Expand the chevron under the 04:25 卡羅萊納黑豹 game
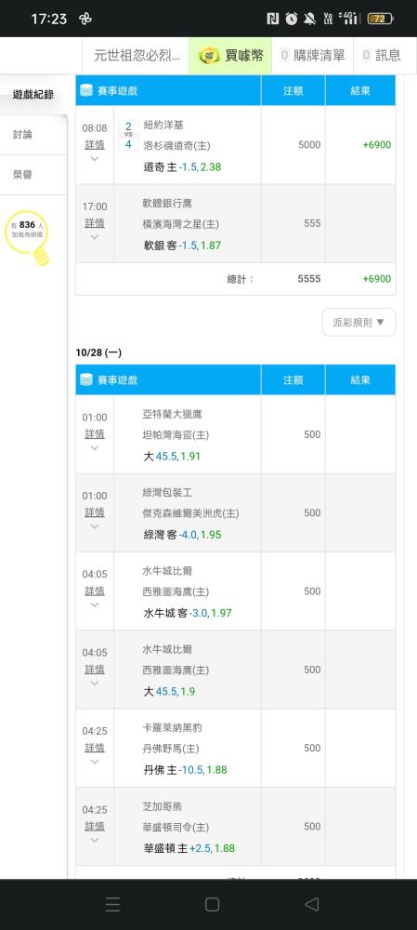Viewport: 417px width, 930px height. pos(95,762)
